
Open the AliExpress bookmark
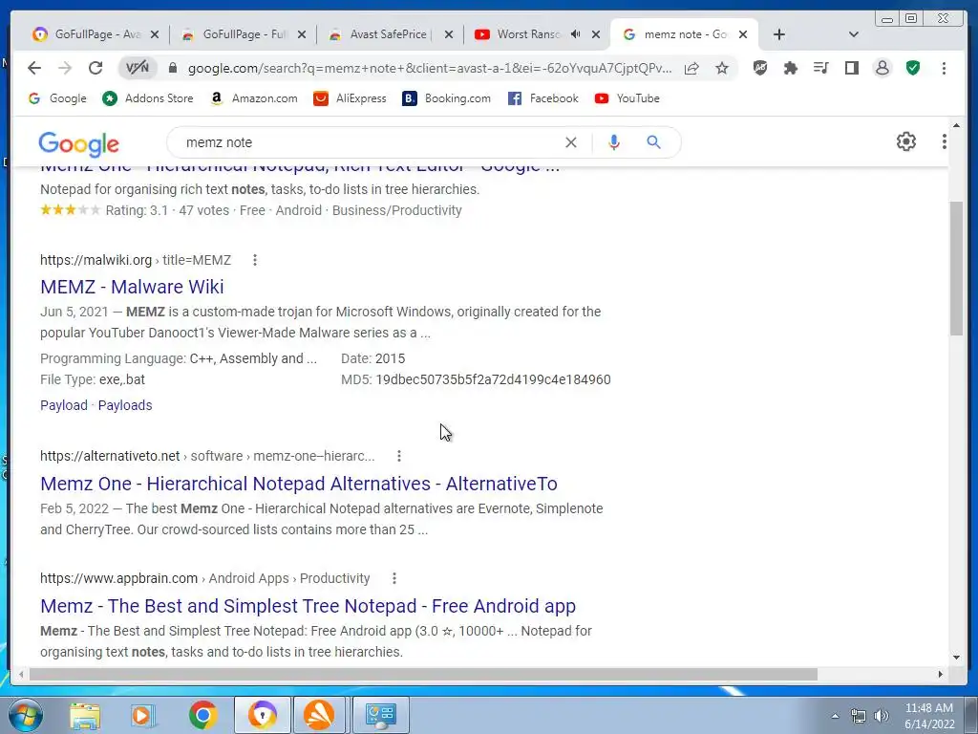350,98
